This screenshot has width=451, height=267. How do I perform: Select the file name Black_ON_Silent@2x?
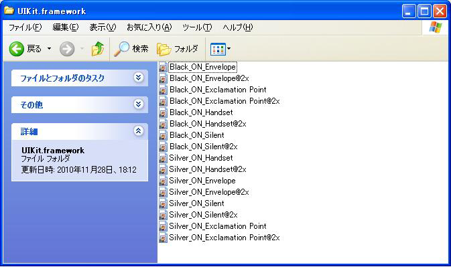[203, 147]
